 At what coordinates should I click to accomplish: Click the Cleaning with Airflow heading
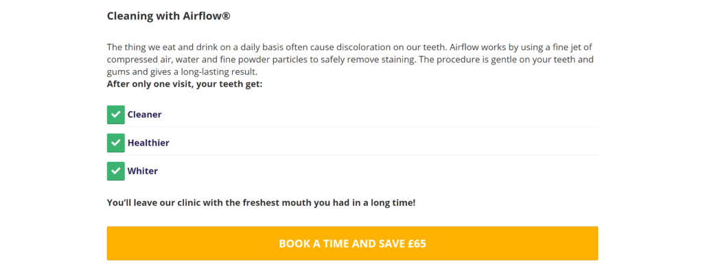(169, 16)
